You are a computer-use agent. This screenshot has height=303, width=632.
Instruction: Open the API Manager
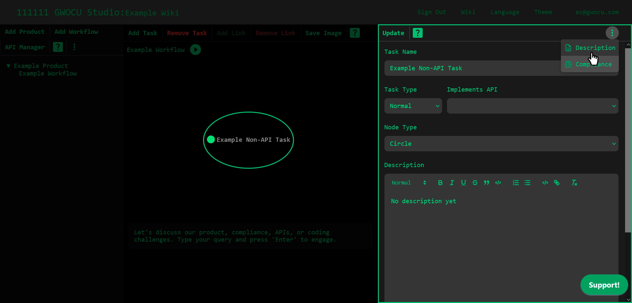(25, 47)
